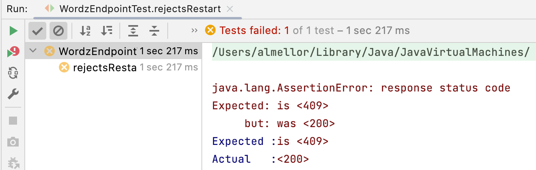536x170 pixels.
Task: Rerun failed tests icon
Action: click(x=13, y=52)
